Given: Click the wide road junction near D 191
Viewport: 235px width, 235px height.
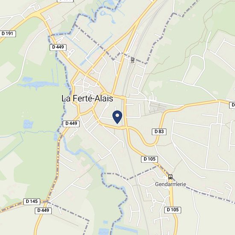Looking at the screenshot, I should pyautogui.click(x=37, y=14).
